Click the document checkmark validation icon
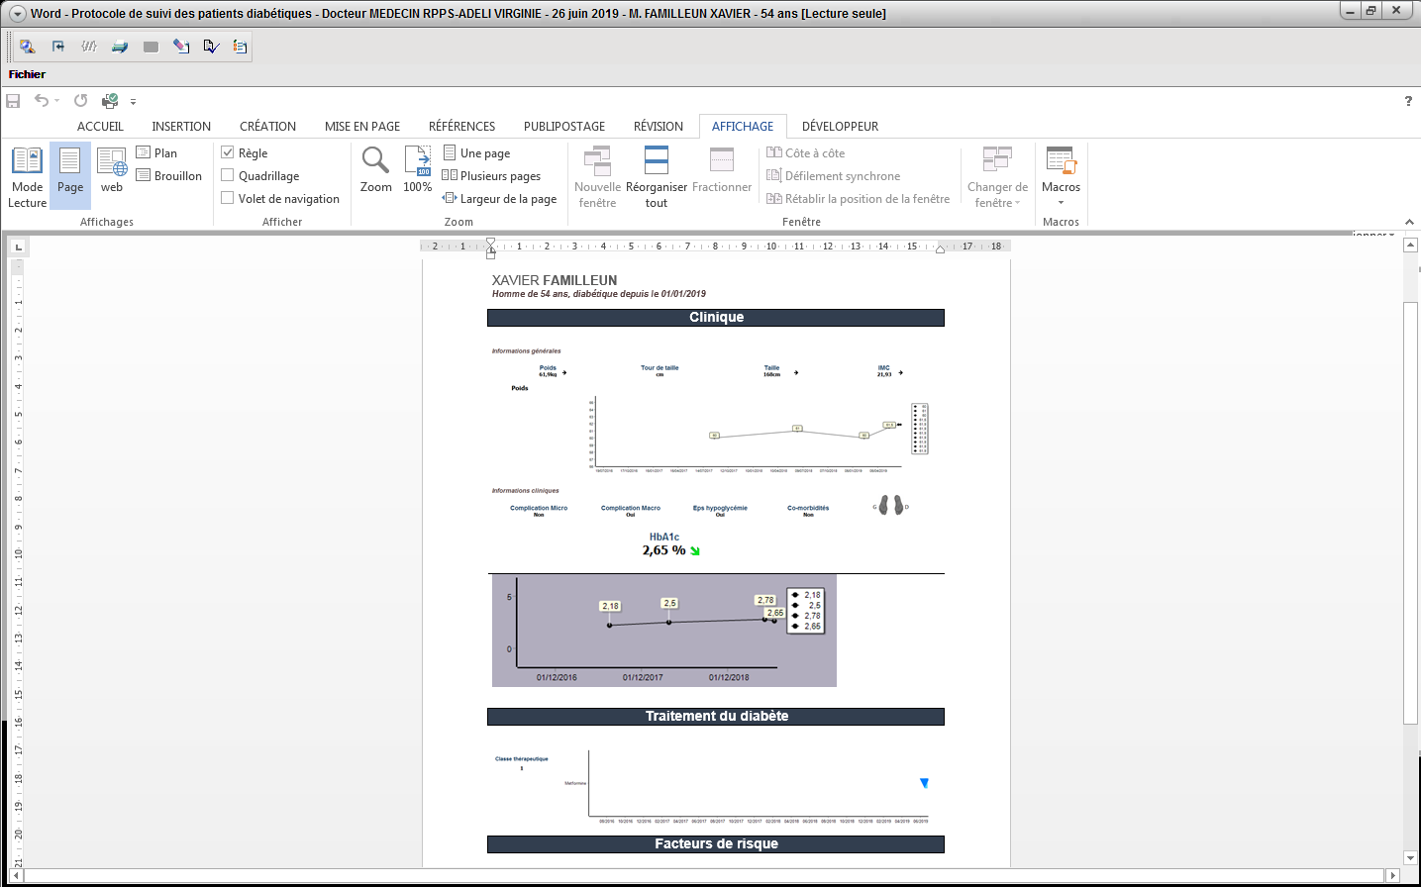The height and width of the screenshot is (887, 1421). click(211, 47)
